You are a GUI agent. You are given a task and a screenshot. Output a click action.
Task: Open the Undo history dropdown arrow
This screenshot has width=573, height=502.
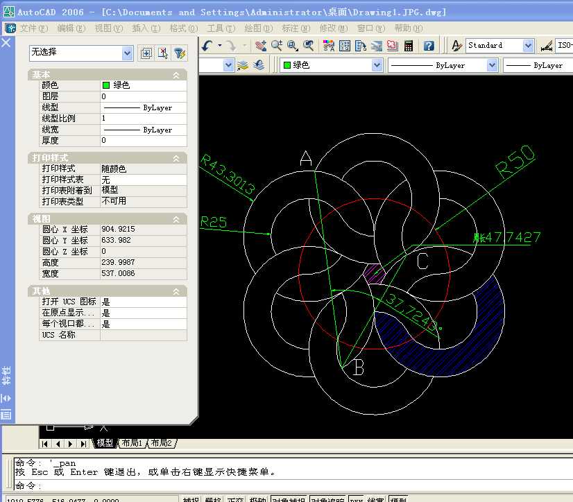coord(220,46)
